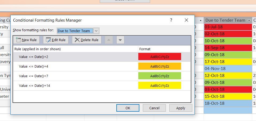Click the orange format preview swatch
Viewport: 256px width, 121px height.
pyautogui.click(x=159, y=66)
